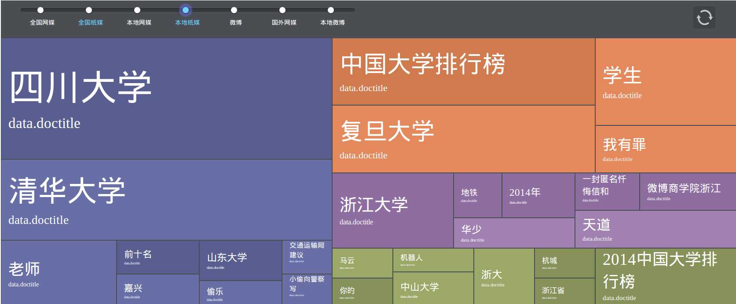Select the 微博 slider point
Viewport: 736px width, 304px height.
[234, 10]
